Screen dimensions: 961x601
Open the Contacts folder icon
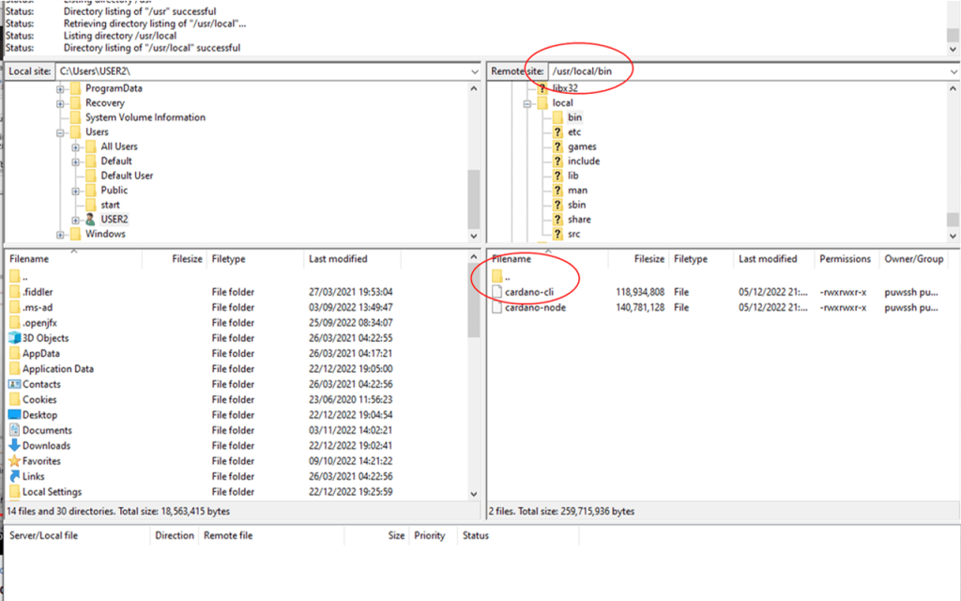click(15, 384)
